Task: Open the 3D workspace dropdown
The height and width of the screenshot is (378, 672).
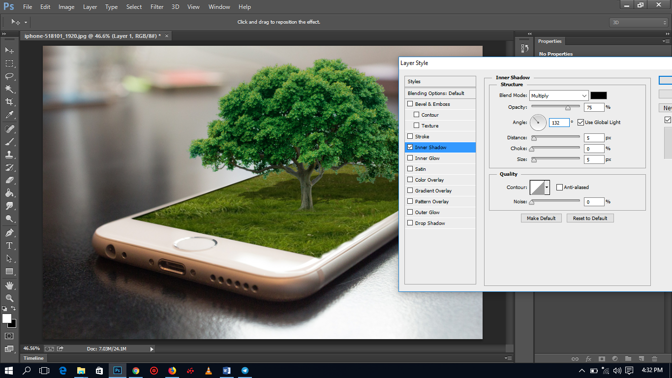Action: point(639,23)
